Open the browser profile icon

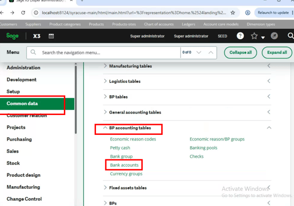248,13
